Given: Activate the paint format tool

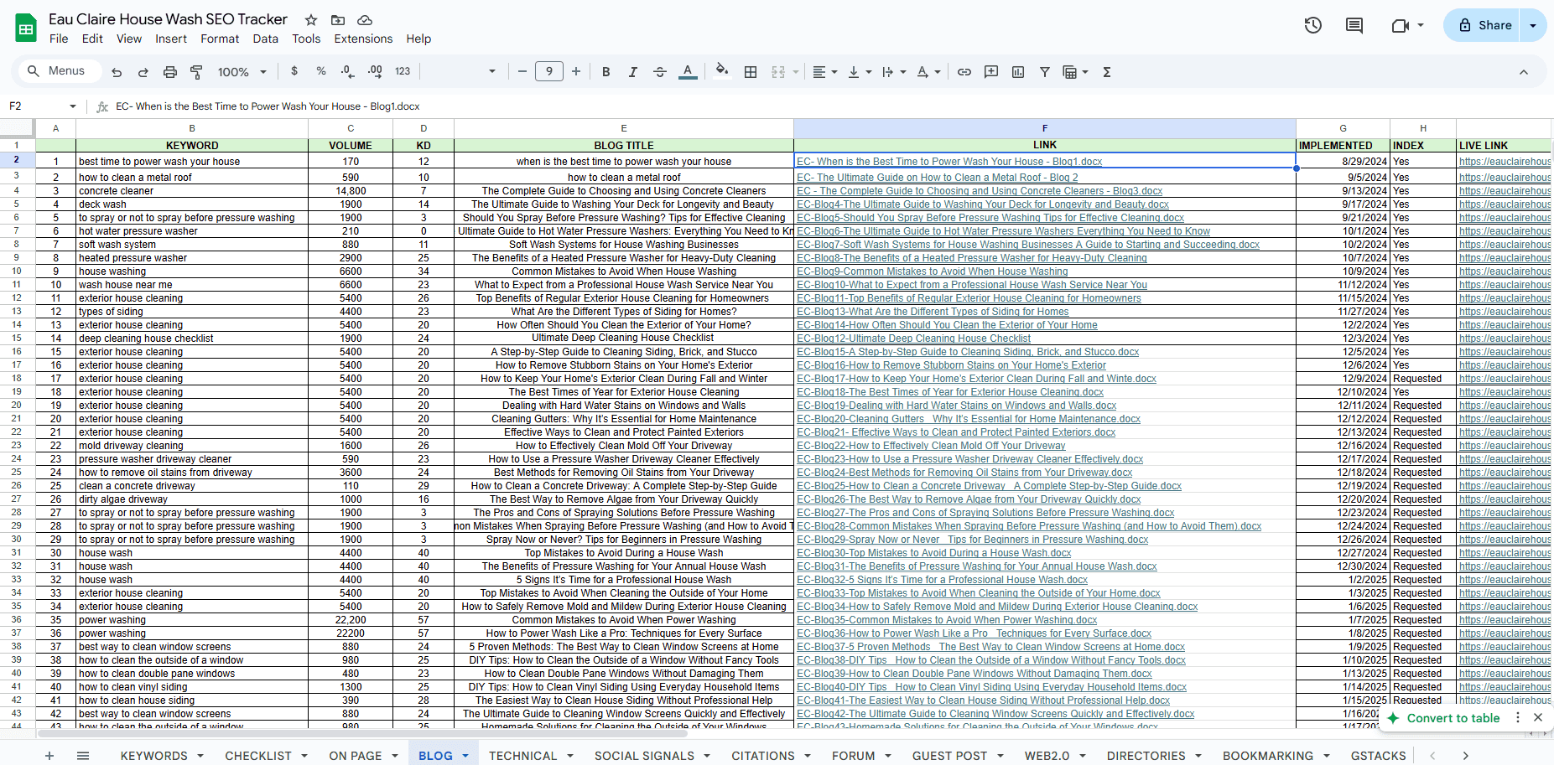Looking at the screenshot, I should [197, 72].
